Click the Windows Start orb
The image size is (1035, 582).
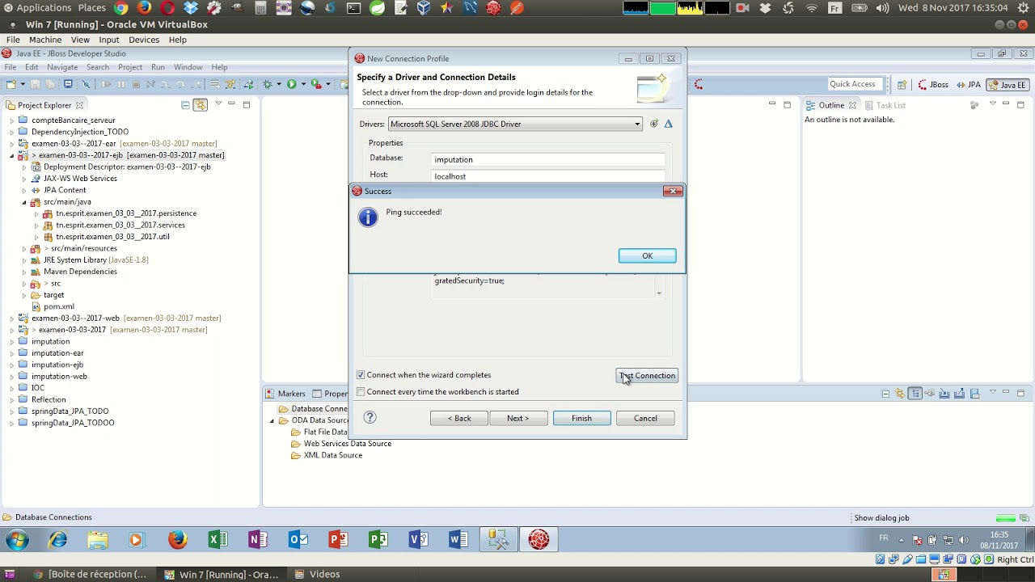pos(17,539)
